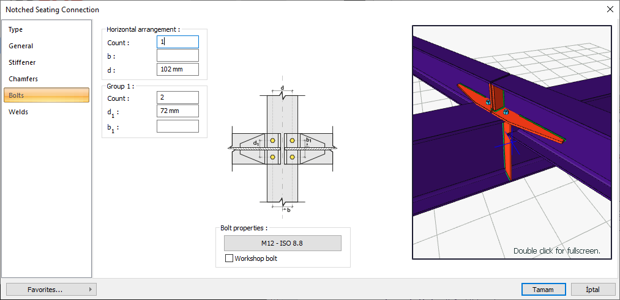Open the Type settings page
Screen dimensions: 620x300
(16, 29)
